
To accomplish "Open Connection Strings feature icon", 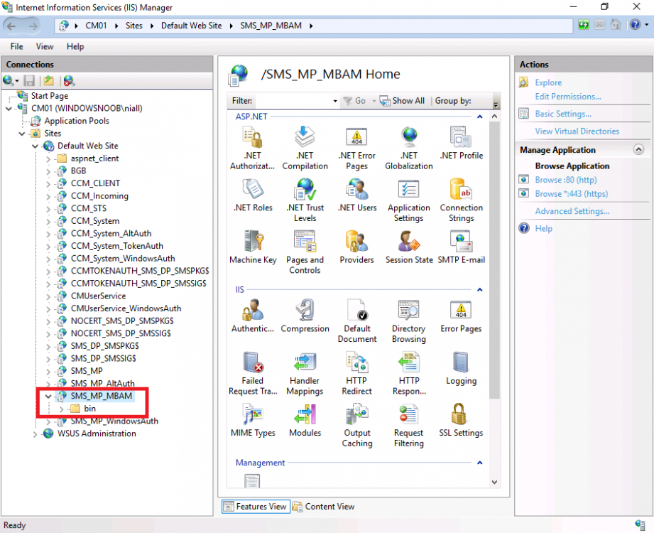I will (462, 200).
